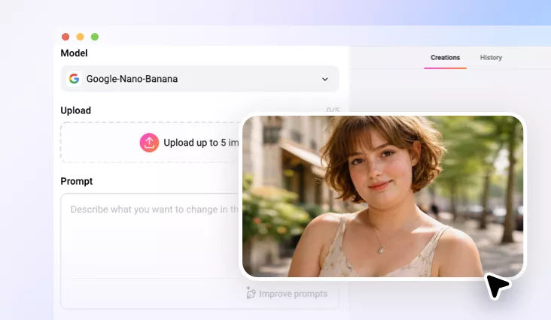Open the woman portrait preview image
The height and width of the screenshot is (320, 551).
click(x=382, y=196)
